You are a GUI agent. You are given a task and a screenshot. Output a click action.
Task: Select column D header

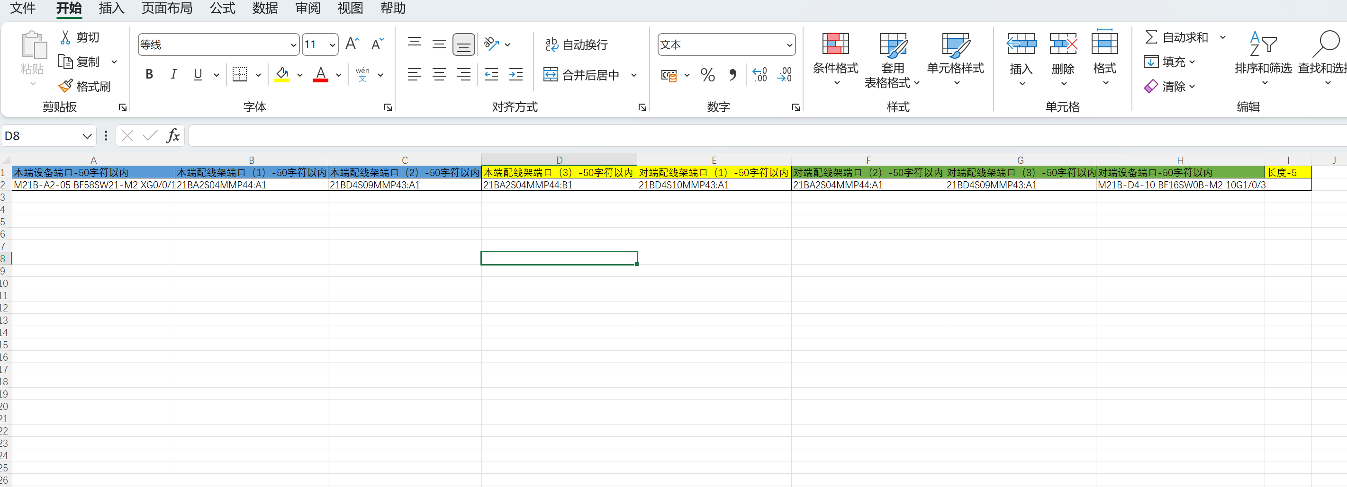(x=559, y=160)
